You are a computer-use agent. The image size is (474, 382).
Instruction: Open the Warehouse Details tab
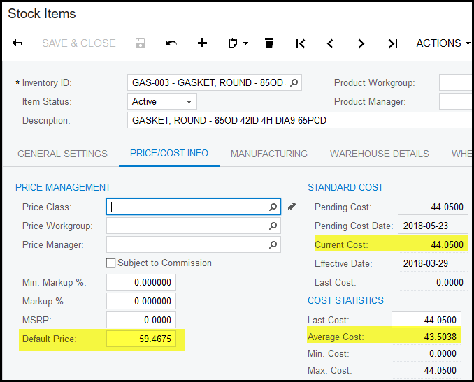coord(380,154)
